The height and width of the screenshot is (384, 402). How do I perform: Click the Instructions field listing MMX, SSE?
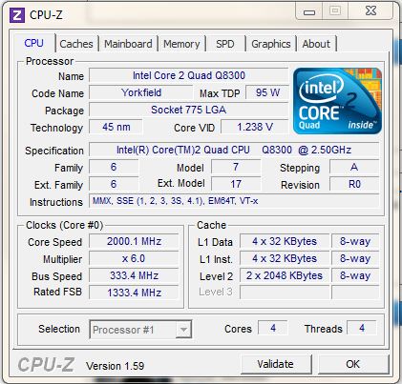tap(234, 201)
